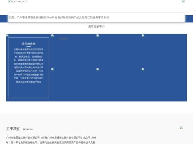Click the broken image icon above the 迪景微生物 card
Image resolution: width=193 pixels, height=144 pixels.
7,36
